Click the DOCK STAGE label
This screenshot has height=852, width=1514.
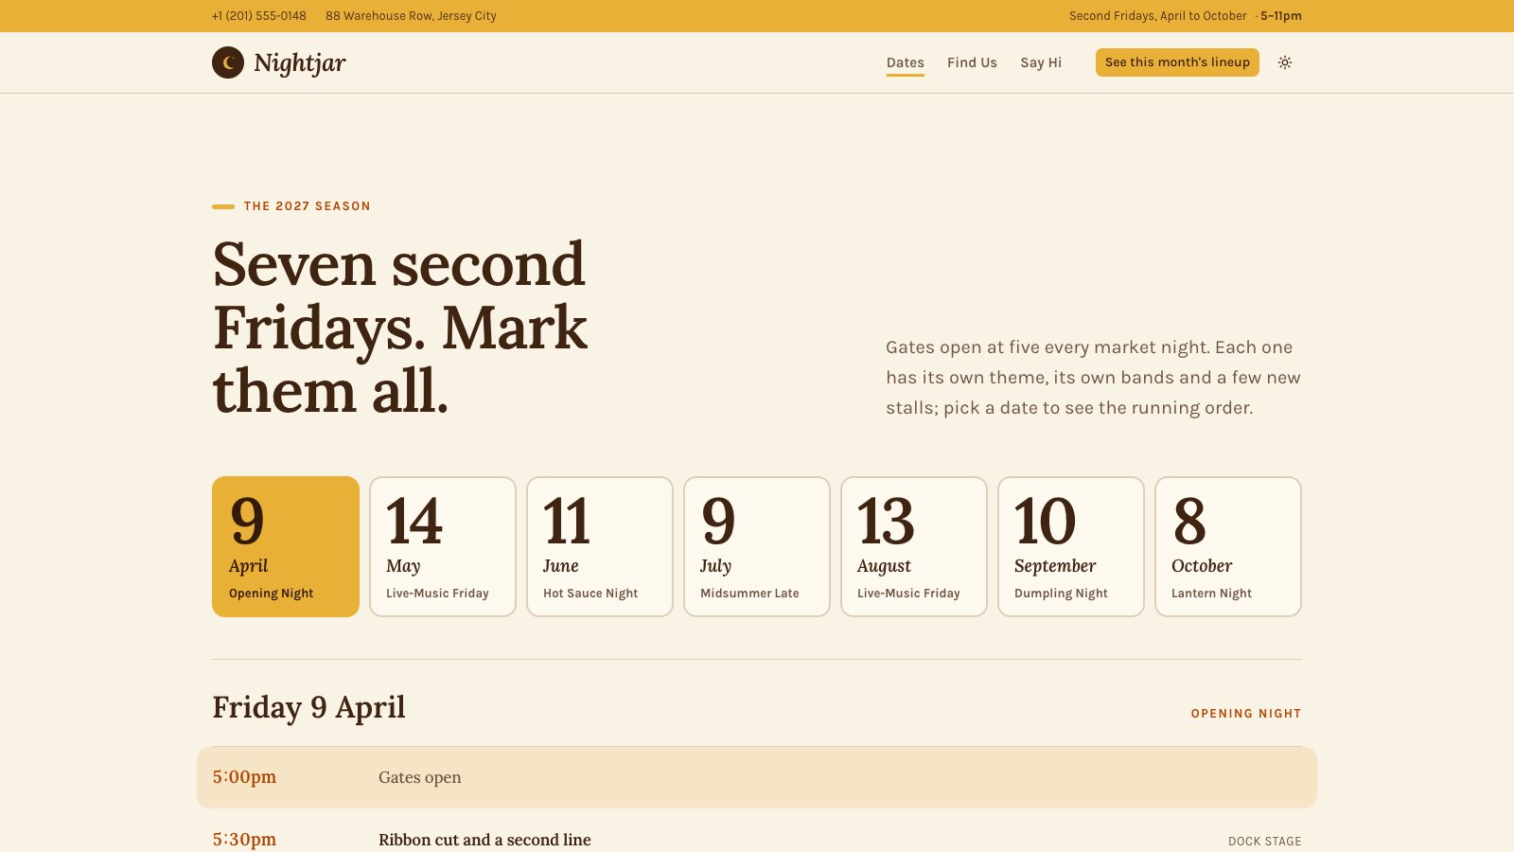(x=1264, y=842)
